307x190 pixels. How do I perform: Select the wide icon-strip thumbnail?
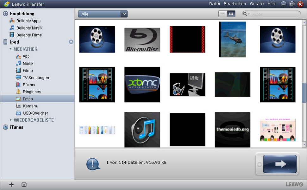coord(97,130)
